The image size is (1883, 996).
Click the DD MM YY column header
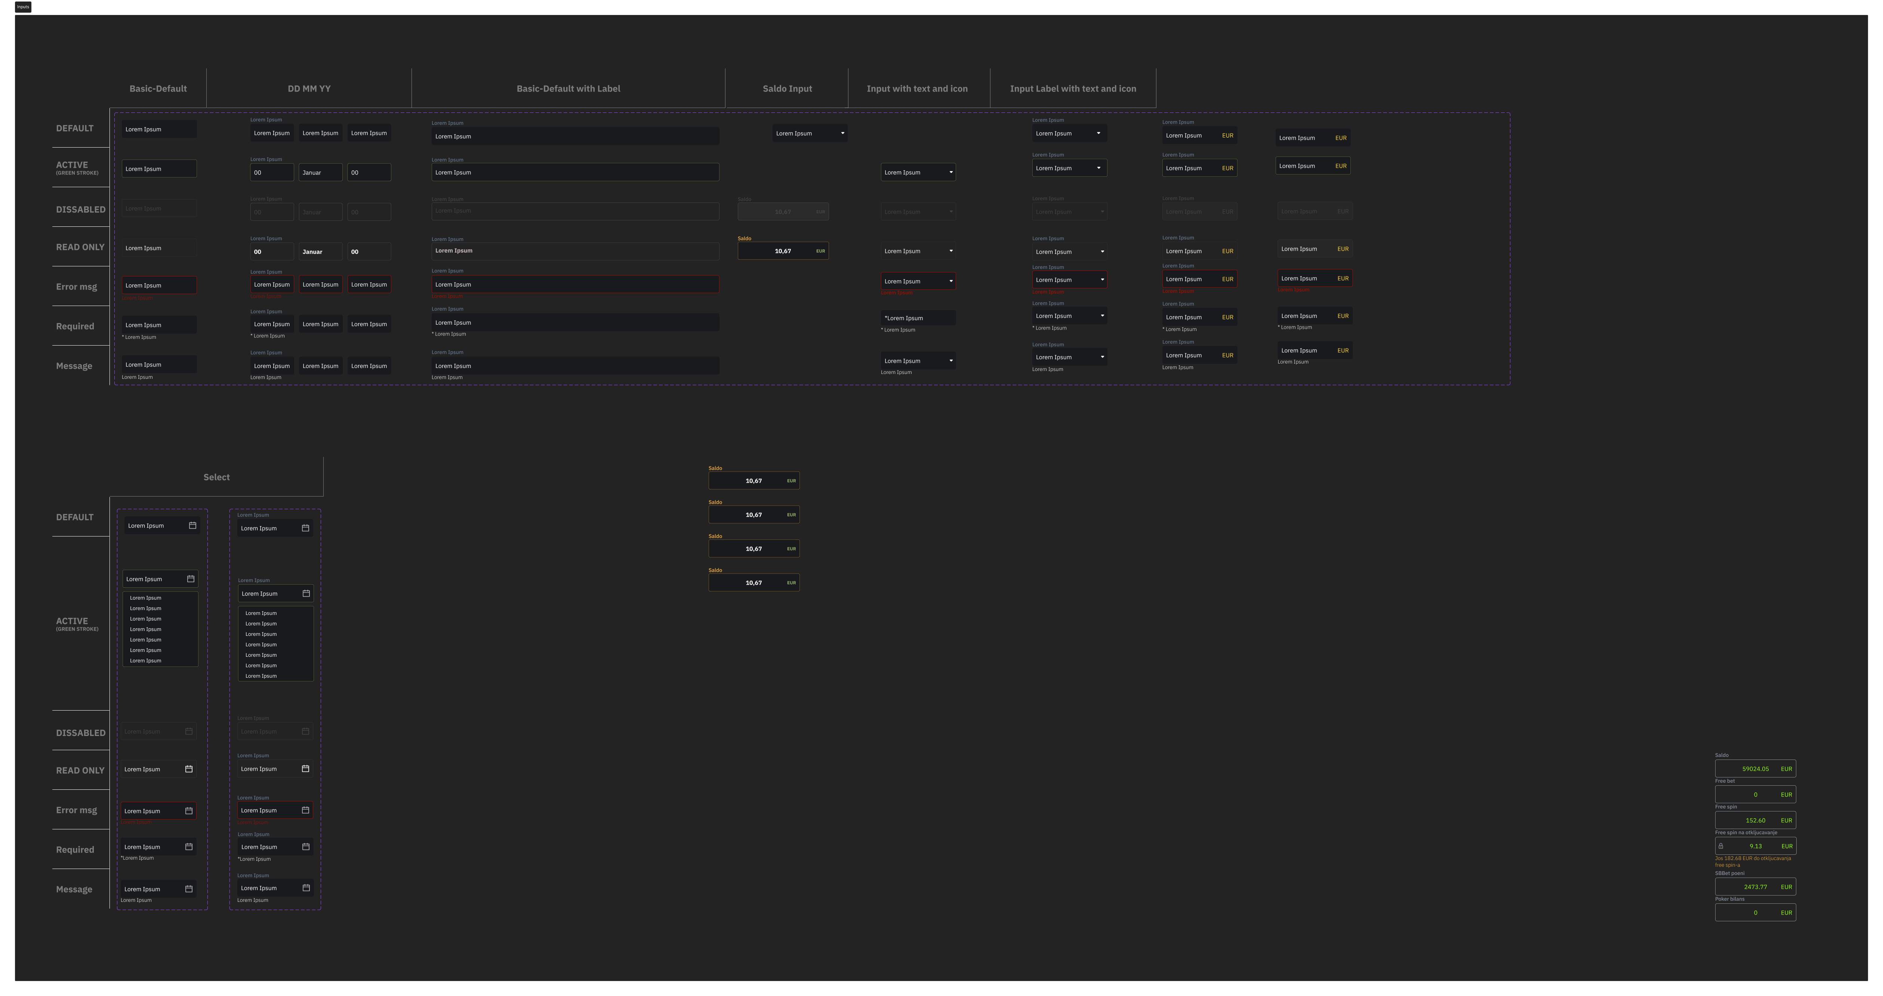point(308,89)
